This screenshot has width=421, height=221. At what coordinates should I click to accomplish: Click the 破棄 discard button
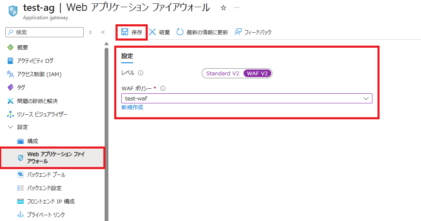(159, 32)
